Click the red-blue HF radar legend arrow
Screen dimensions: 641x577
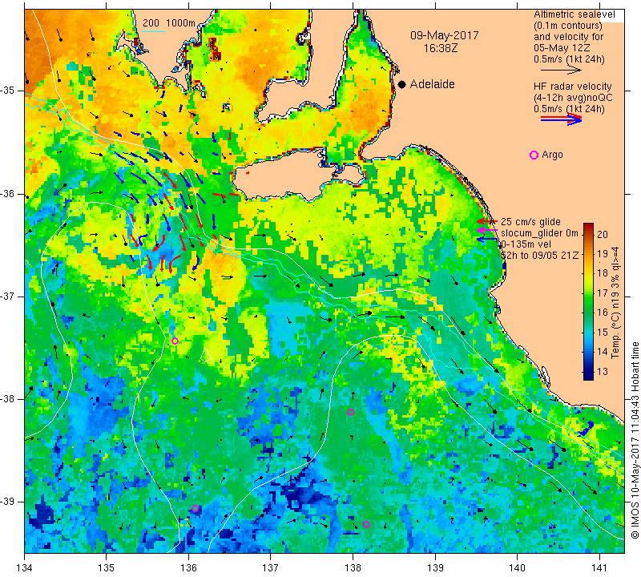tap(561, 119)
